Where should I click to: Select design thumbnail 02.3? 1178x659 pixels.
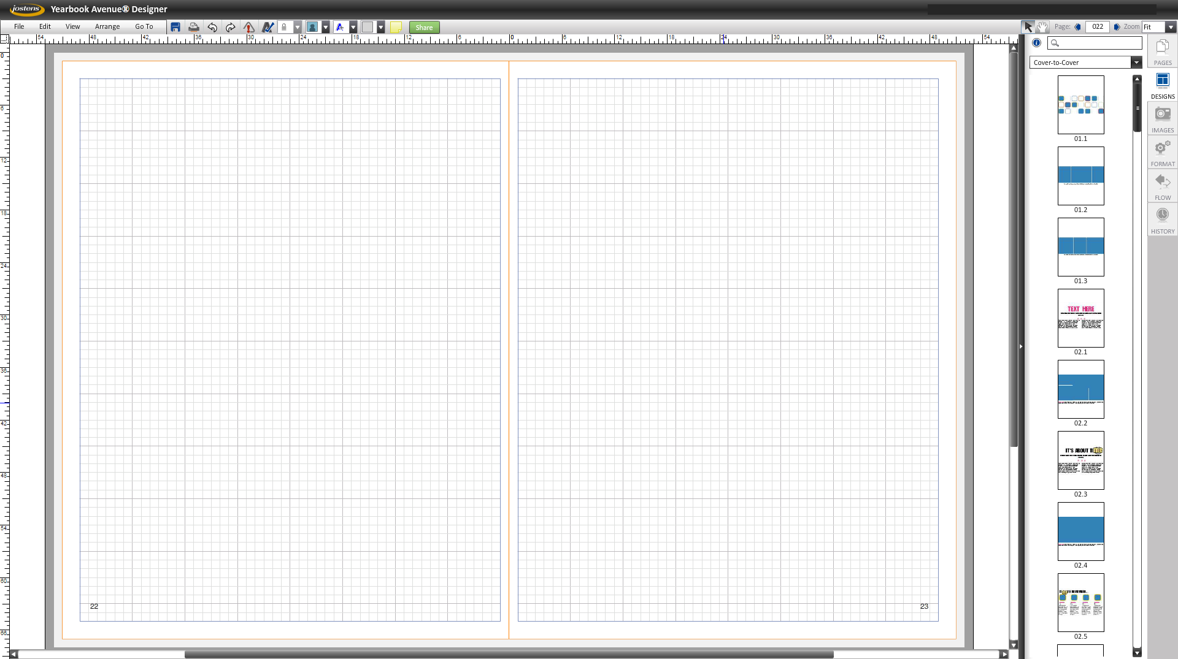point(1080,460)
